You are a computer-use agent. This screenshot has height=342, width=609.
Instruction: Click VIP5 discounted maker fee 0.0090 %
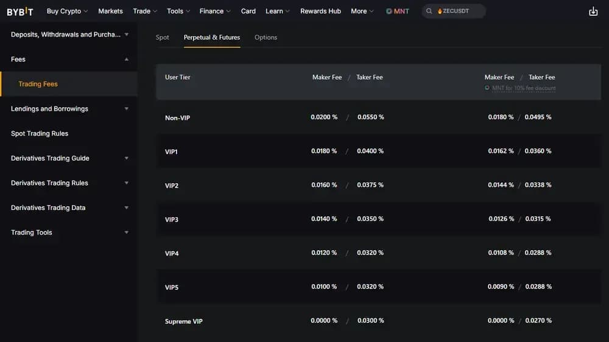(501, 287)
